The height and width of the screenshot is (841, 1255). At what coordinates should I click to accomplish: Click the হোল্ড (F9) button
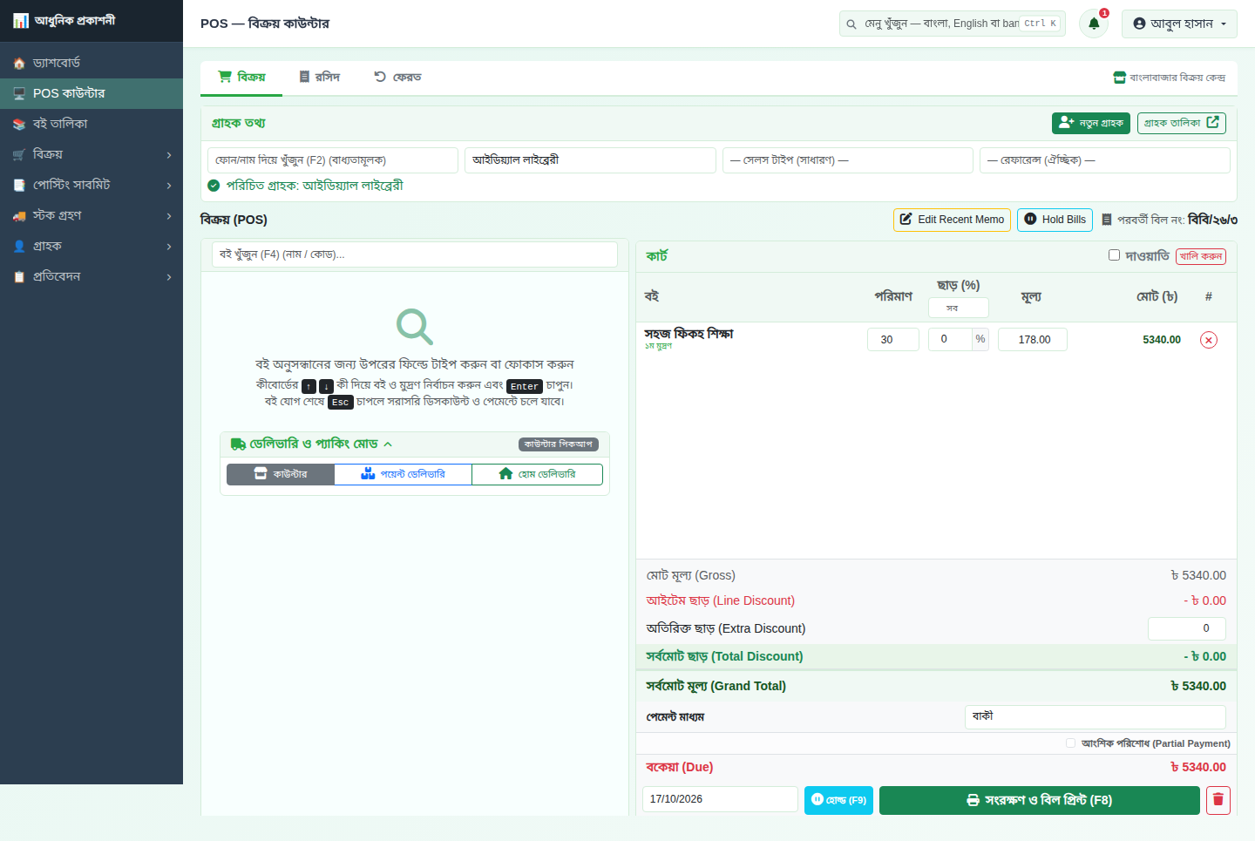coord(838,800)
